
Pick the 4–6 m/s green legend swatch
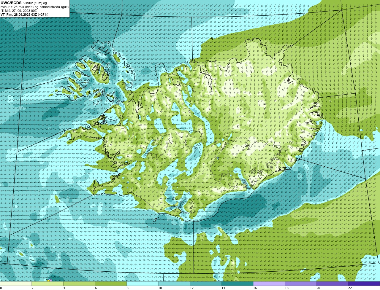point(79,283)
